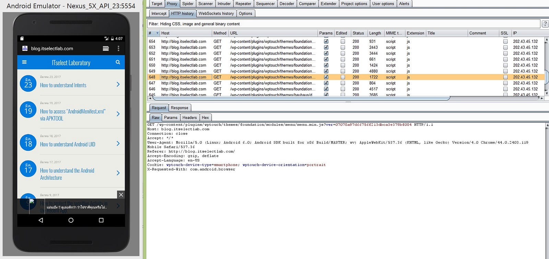
Task: Click the site favicon in browser address bar
Action: [x=25, y=49]
